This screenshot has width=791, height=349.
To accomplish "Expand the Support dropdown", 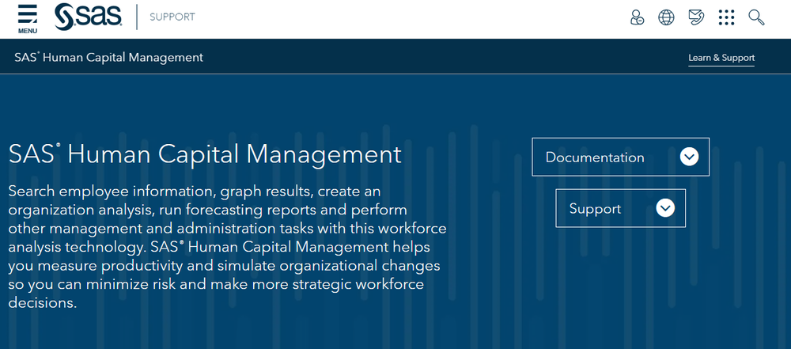I will [620, 208].
